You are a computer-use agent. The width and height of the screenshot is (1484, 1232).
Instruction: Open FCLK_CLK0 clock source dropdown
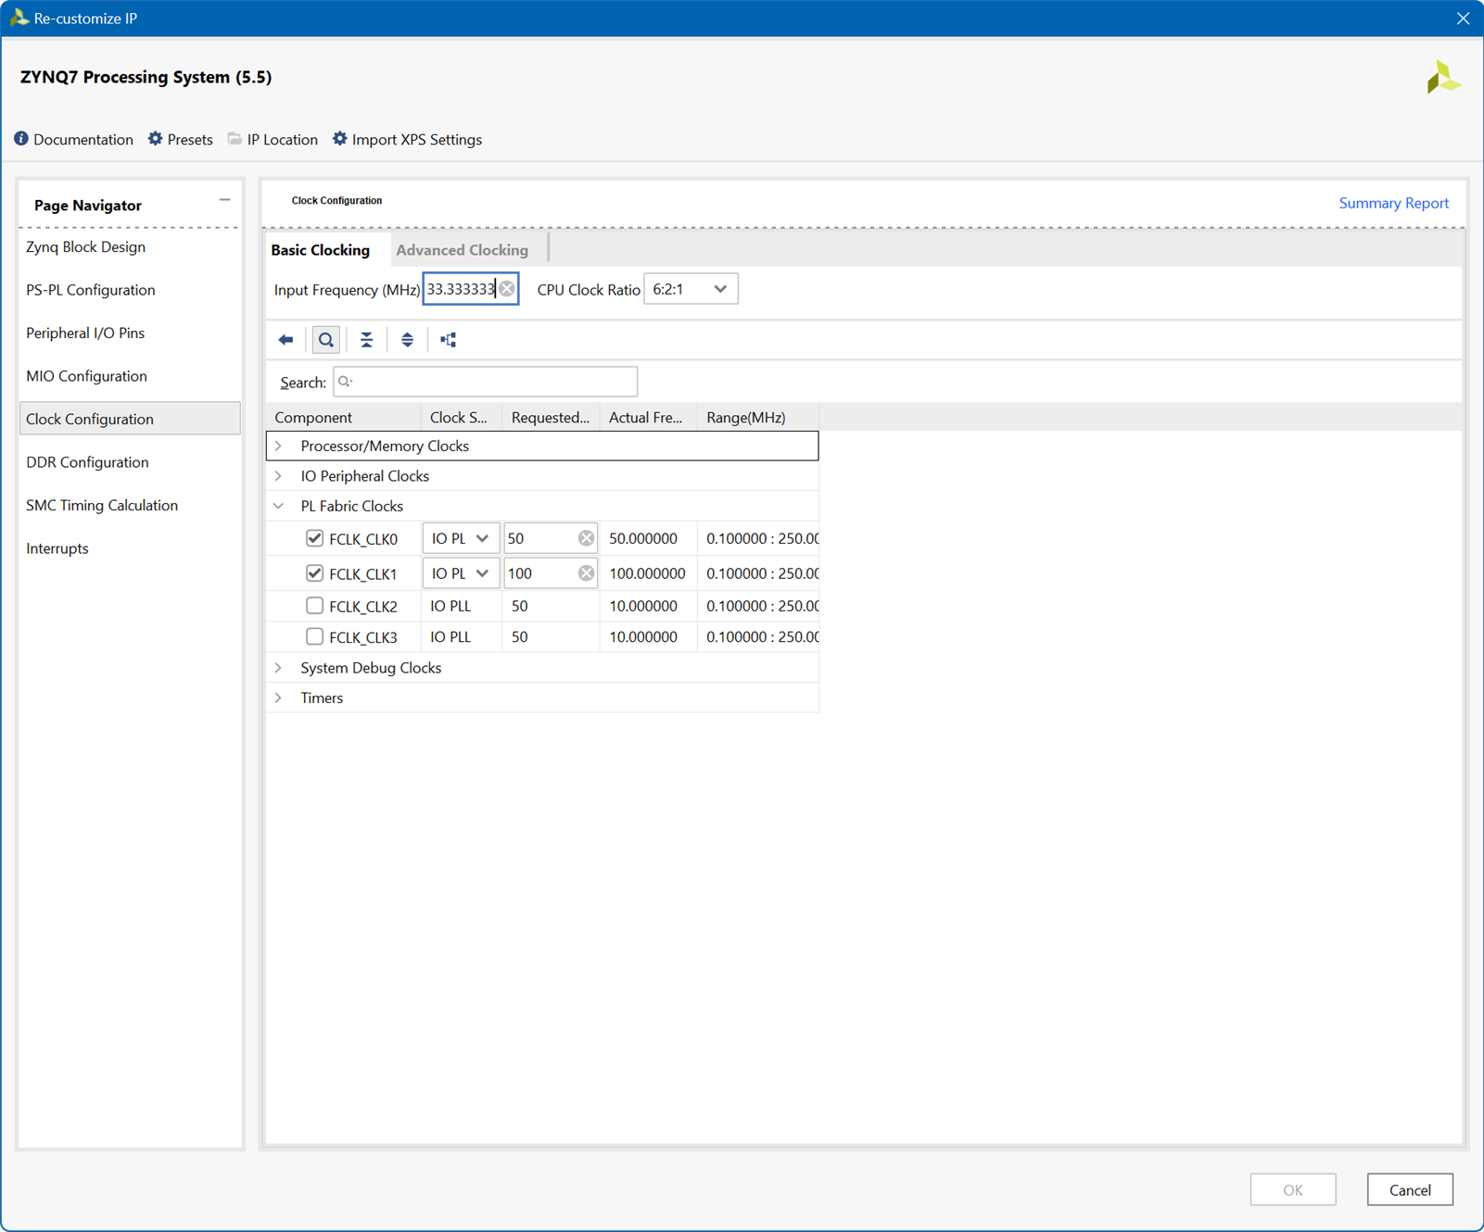461,538
